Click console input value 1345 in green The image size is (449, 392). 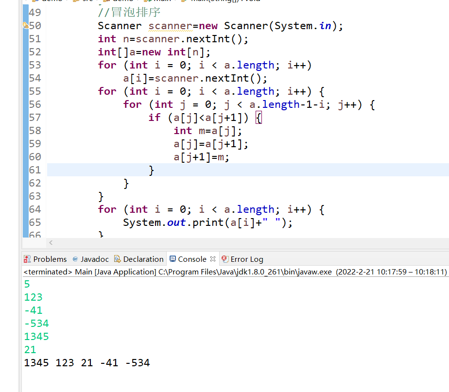point(36,337)
